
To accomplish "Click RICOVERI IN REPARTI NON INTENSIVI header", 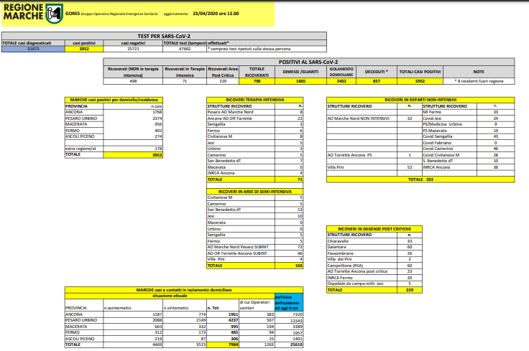I will click(420, 100).
